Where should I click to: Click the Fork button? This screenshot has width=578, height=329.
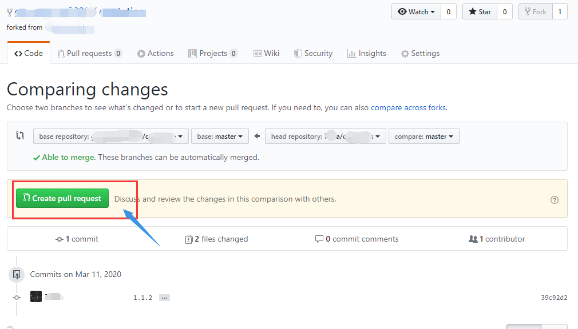(535, 11)
